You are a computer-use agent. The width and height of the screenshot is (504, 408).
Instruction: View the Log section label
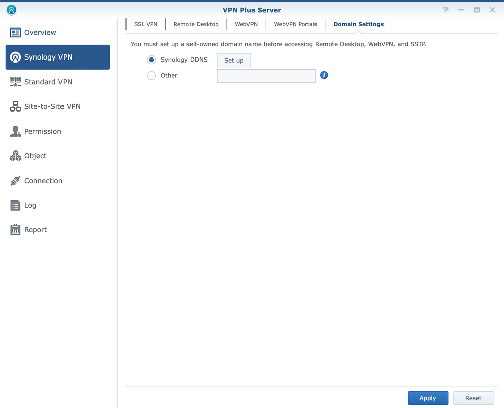(30, 205)
